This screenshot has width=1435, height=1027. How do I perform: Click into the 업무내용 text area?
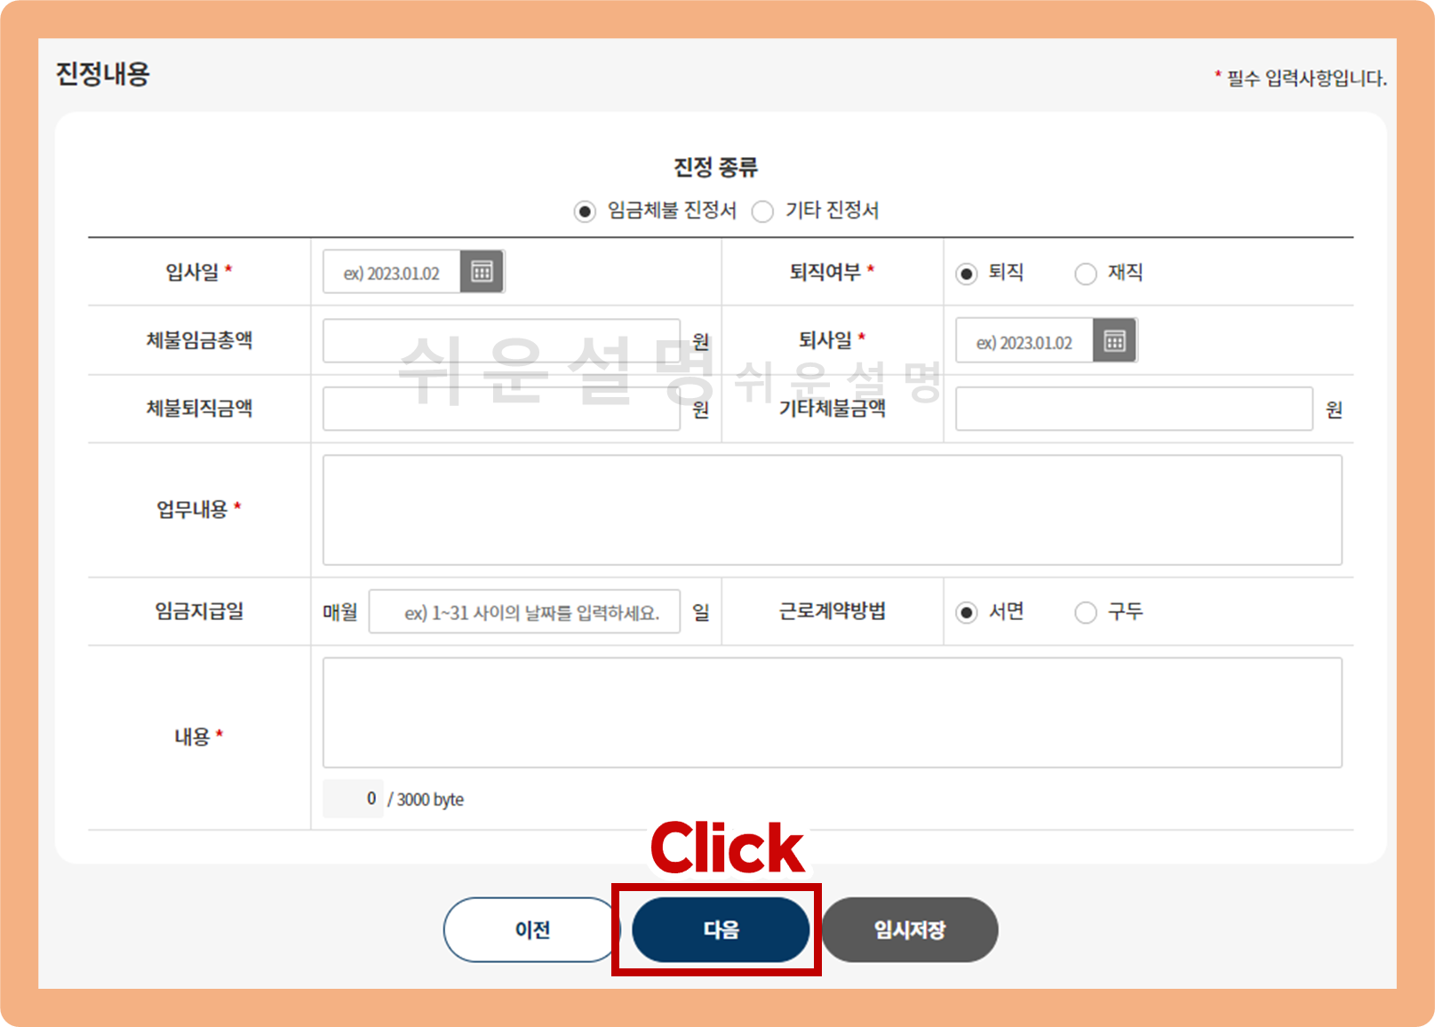pos(833,510)
